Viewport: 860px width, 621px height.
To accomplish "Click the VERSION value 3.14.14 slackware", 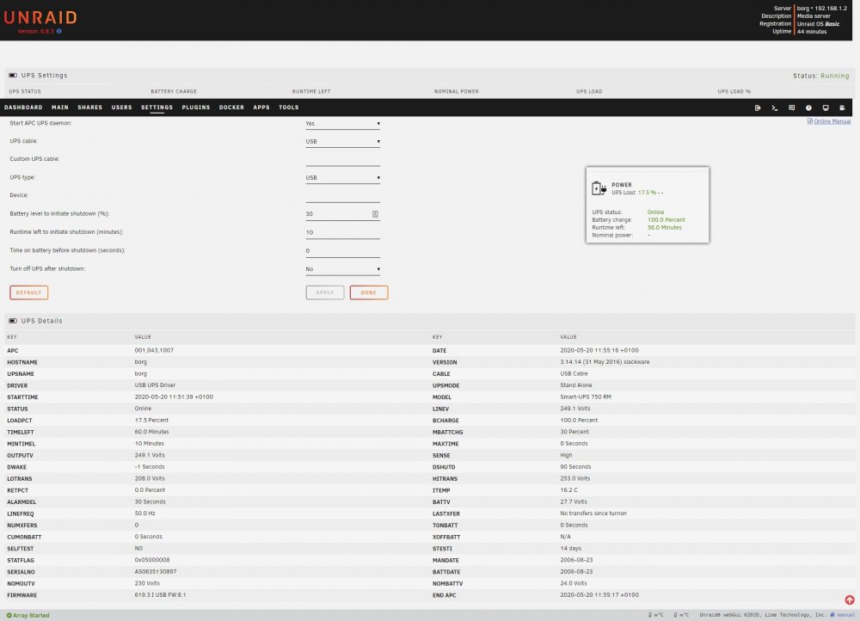I will (605, 362).
